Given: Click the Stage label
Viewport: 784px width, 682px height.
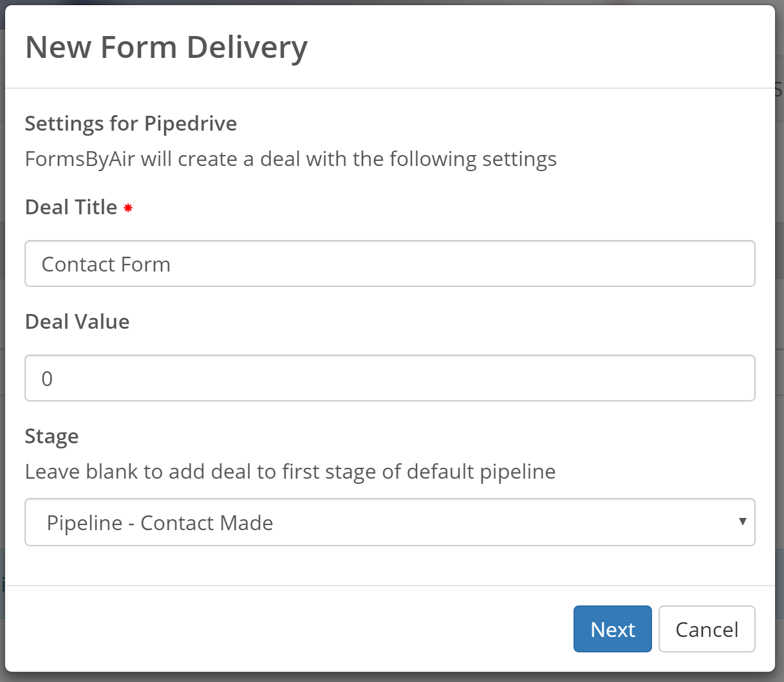Looking at the screenshot, I should tap(51, 436).
